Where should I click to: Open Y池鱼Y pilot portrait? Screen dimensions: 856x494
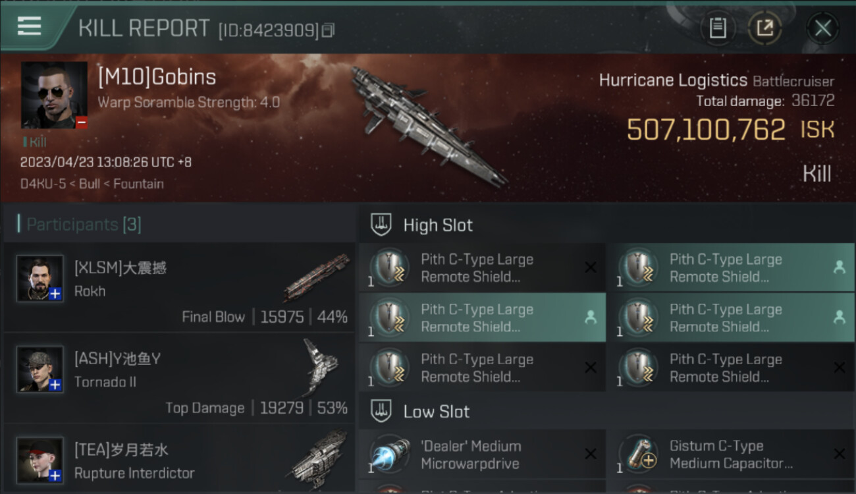point(40,369)
